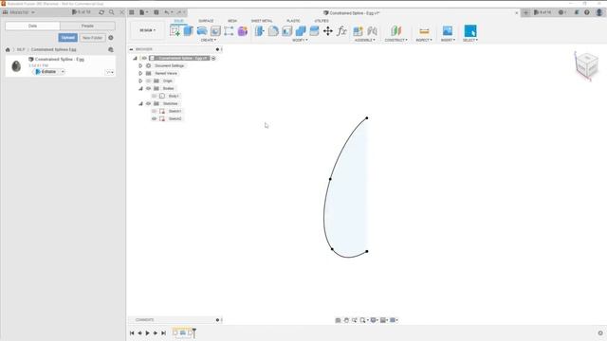The height and width of the screenshot is (341, 607).
Task: Toggle visibility of Sketches folder
Action: [148, 103]
